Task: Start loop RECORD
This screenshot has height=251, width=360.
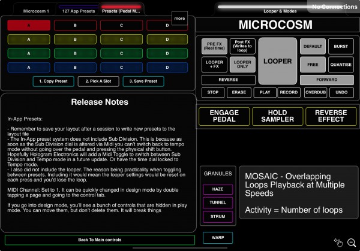Action: pyautogui.click(x=289, y=92)
